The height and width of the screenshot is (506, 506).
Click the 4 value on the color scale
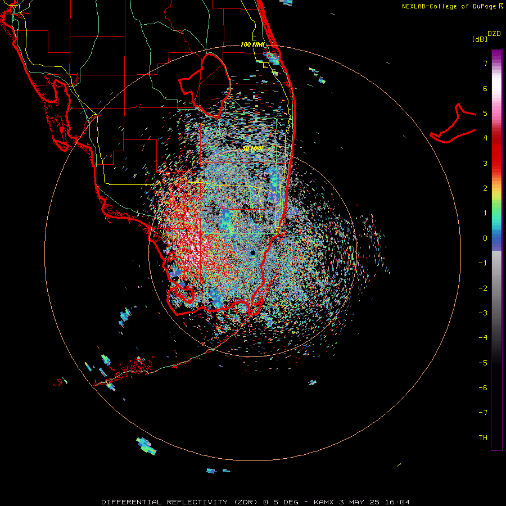(485, 138)
